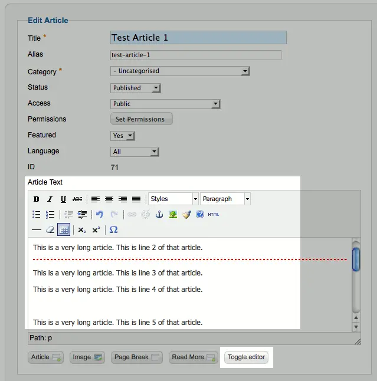This screenshot has height=381, width=377.
Task: Click the insert anchor icon
Action: pos(159,215)
